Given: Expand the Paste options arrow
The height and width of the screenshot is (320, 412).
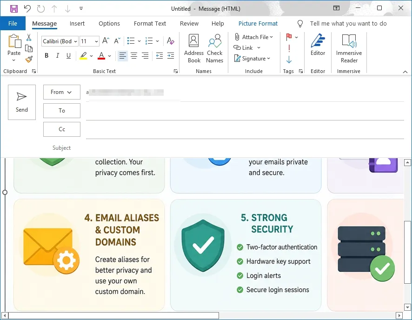Looking at the screenshot, I should pos(14,60).
